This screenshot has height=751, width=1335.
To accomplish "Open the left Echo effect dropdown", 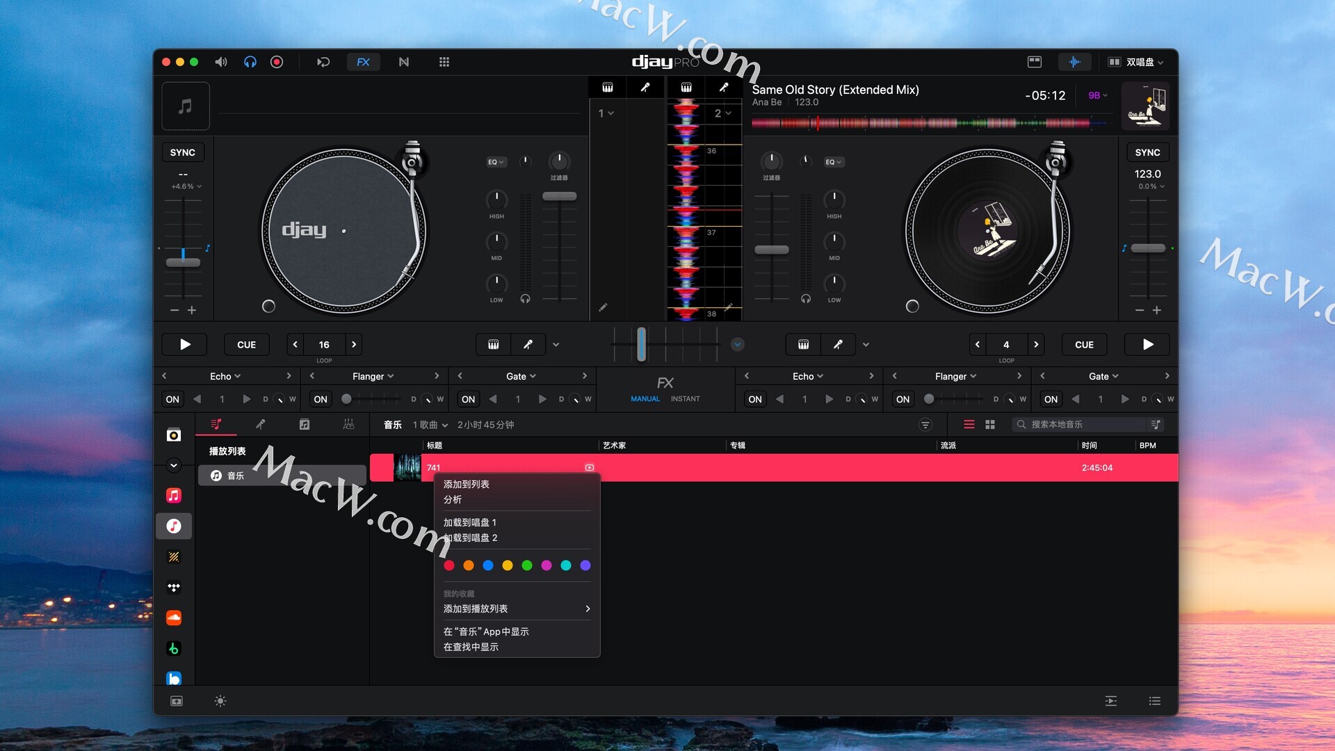I will [x=225, y=376].
